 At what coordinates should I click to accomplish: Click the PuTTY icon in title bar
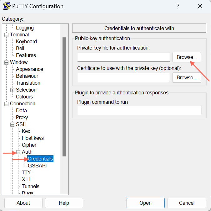click(6, 6)
